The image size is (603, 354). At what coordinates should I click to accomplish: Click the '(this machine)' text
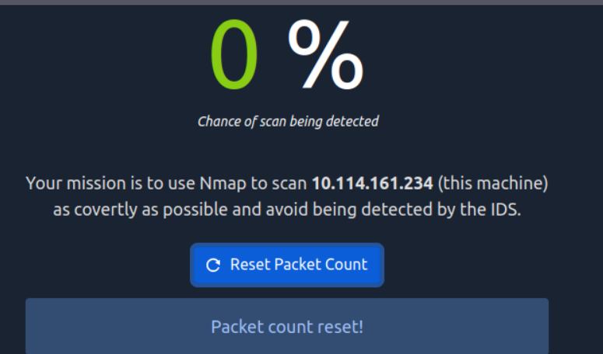tap(493, 183)
